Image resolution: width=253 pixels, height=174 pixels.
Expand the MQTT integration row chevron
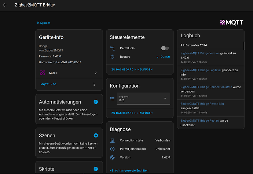pyautogui.click(x=96, y=73)
